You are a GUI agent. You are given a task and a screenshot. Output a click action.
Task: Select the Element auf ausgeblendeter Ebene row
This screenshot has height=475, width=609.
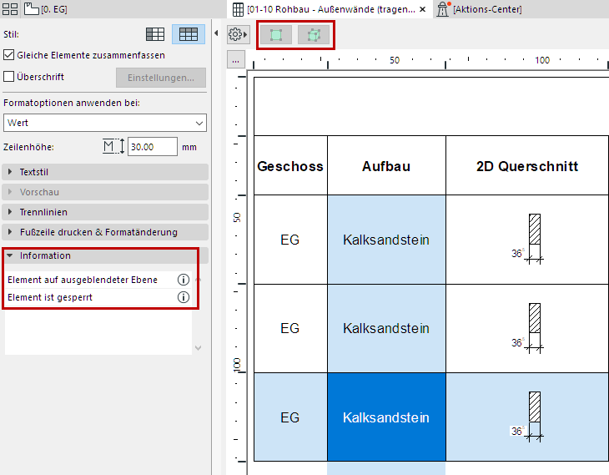[98, 280]
